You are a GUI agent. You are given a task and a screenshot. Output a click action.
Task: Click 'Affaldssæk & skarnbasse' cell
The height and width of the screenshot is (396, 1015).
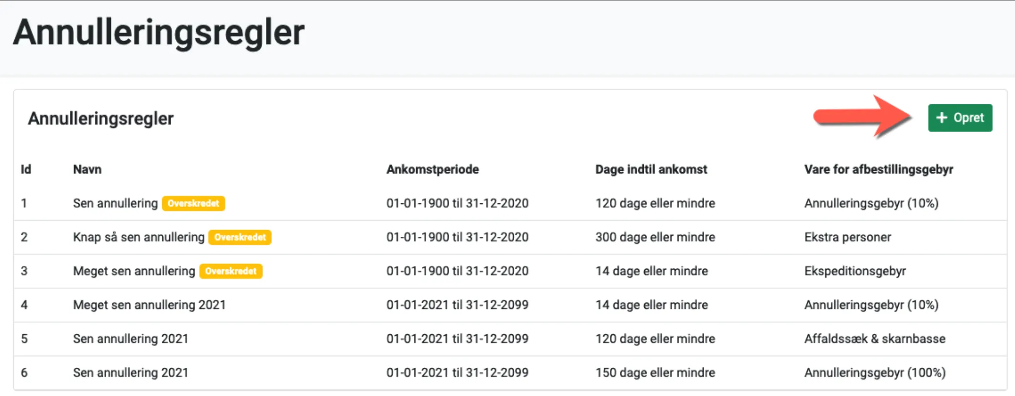point(875,339)
